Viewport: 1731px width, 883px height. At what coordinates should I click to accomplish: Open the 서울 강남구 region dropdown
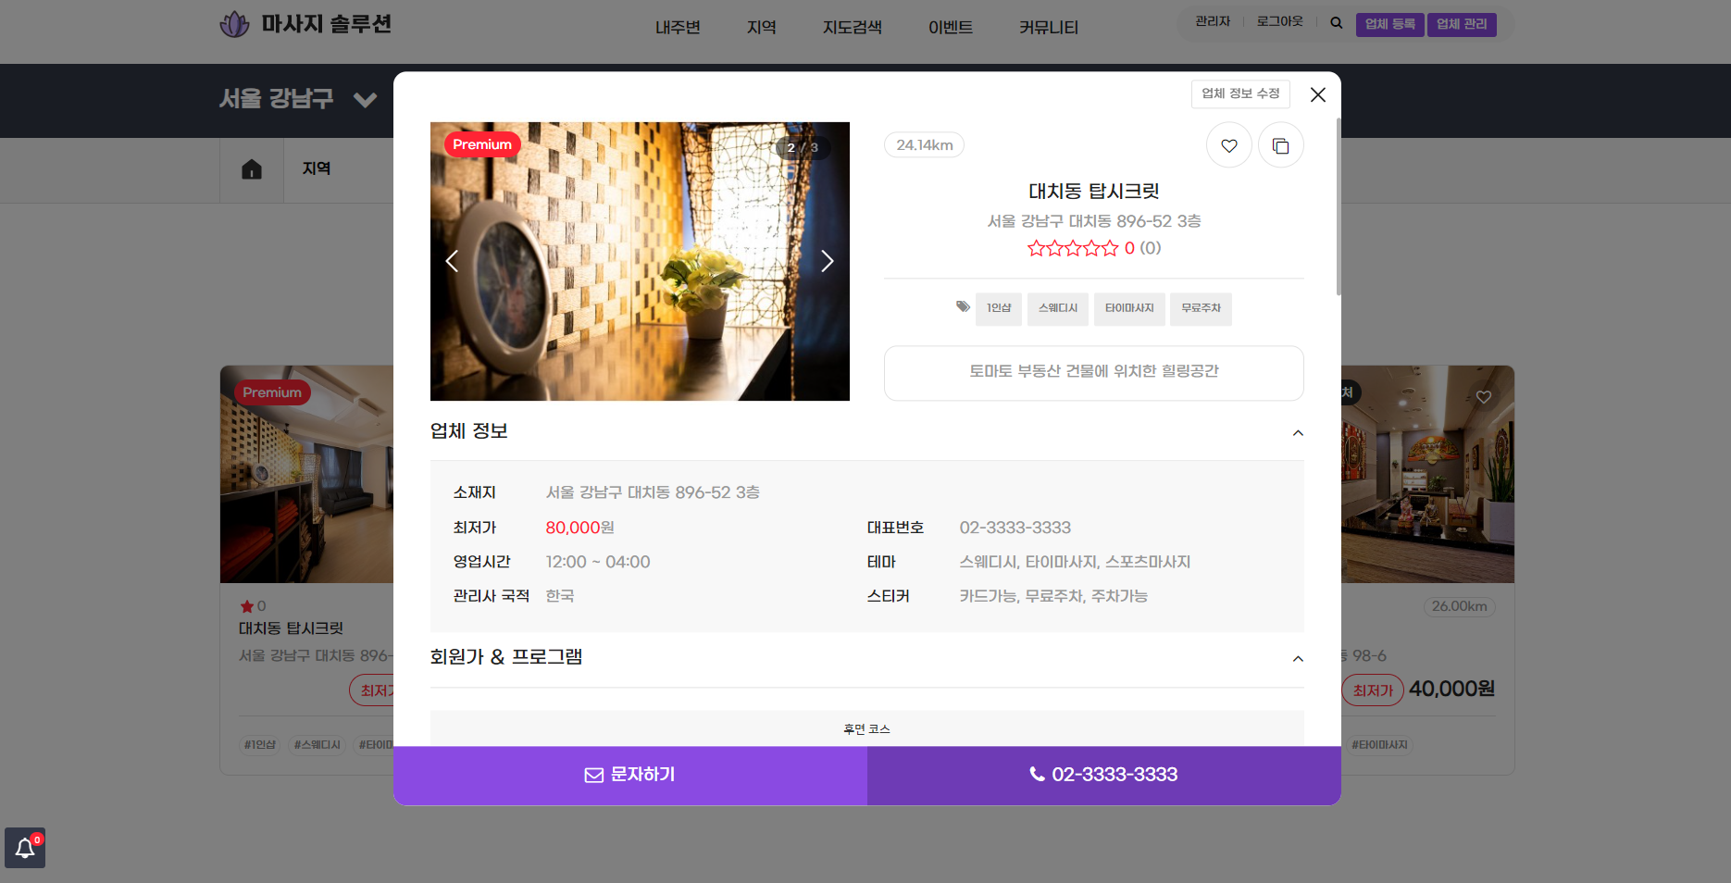point(365,100)
